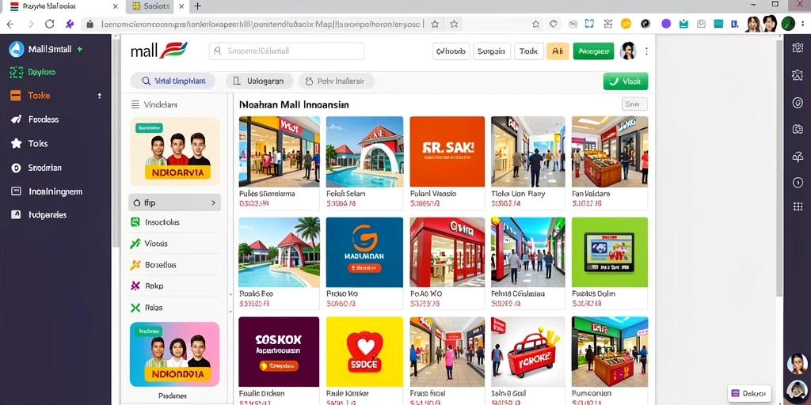Open the kebab menu beside profile avatar
This screenshot has height=405, width=811.
[x=646, y=51]
